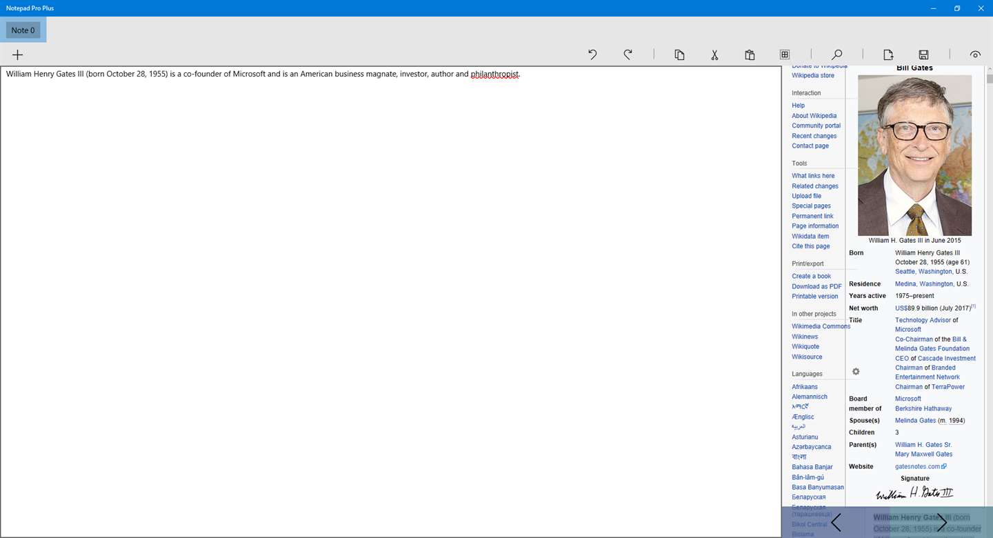
Task: Open the Printable version link
Action: tap(815, 297)
